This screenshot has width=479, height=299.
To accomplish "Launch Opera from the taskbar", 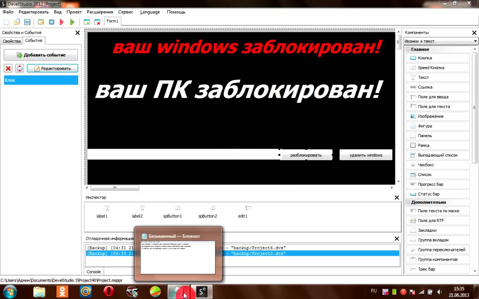I will tap(109, 292).
